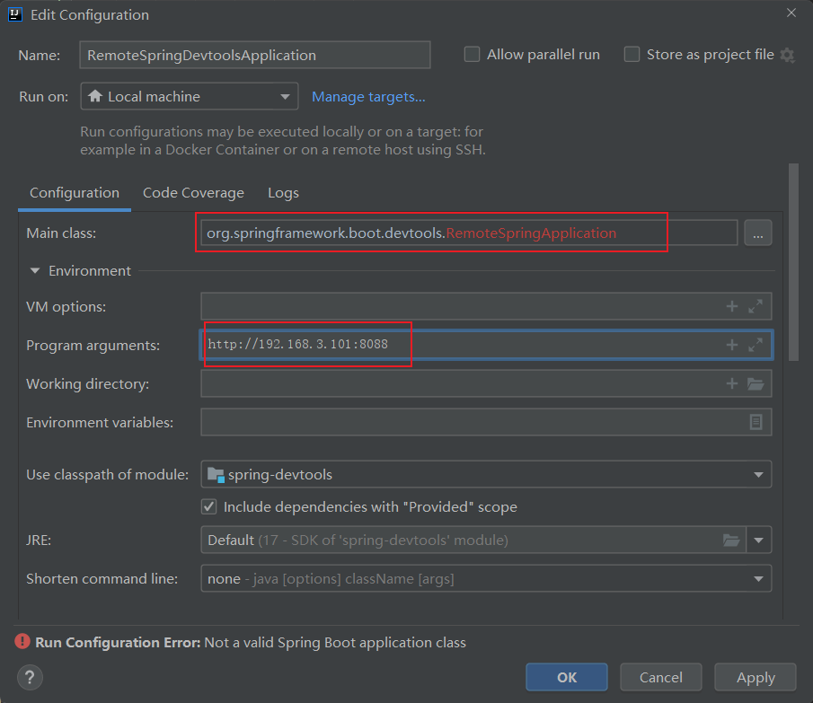Open the help question mark button
The width and height of the screenshot is (813, 703).
(30, 677)
